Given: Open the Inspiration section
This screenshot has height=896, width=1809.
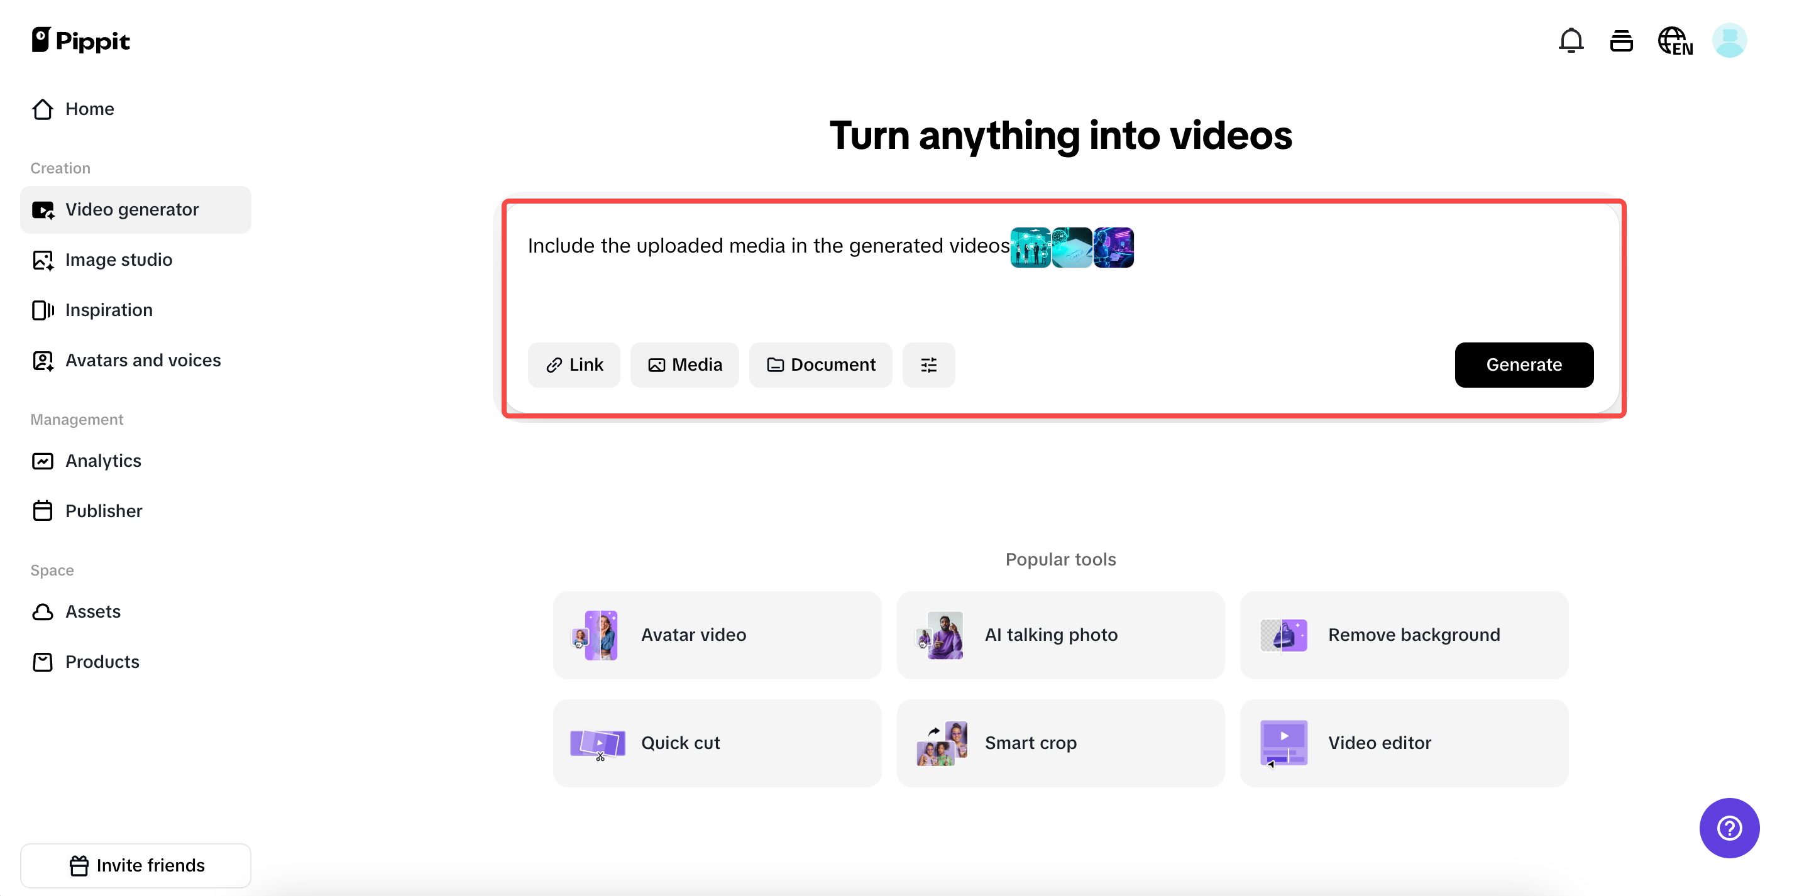Looking at the screenshot, I should [109, 310].
